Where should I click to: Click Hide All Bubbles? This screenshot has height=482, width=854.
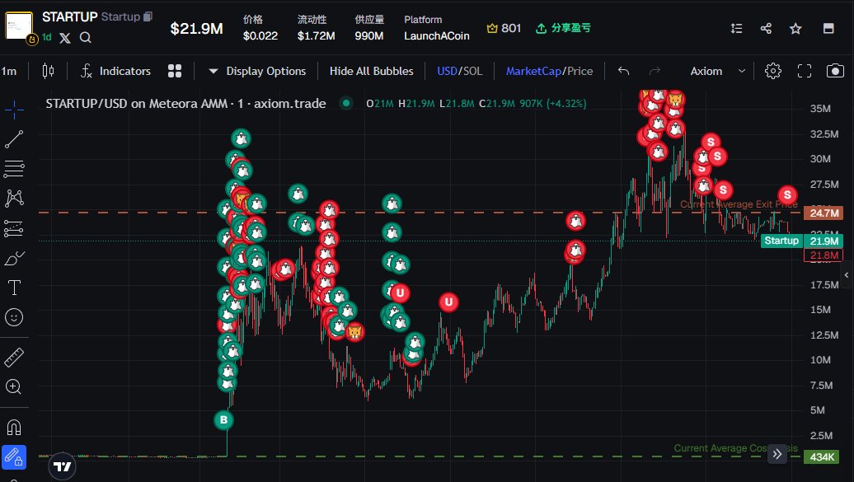point(372,71)
